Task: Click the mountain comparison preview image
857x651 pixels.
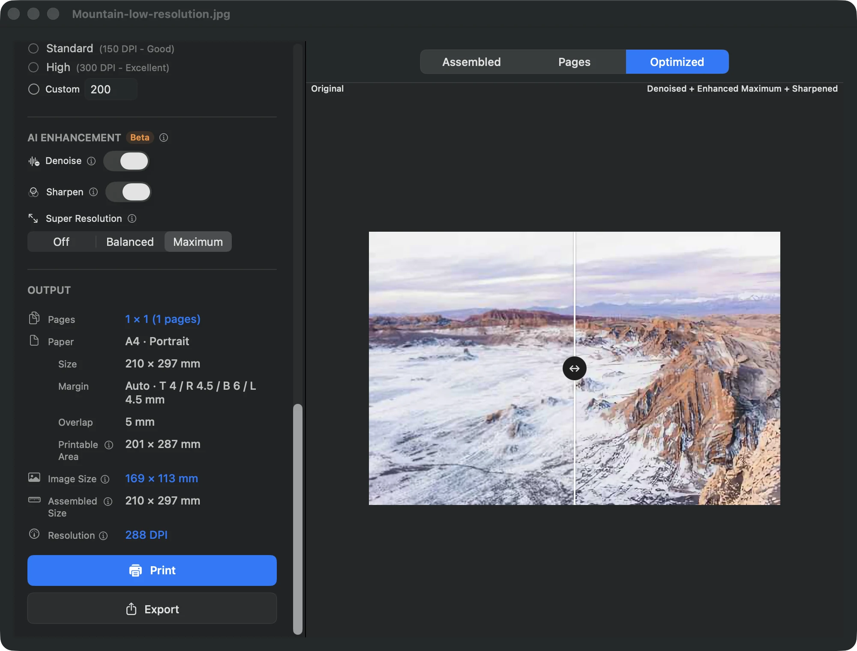Action: (574, 368)
